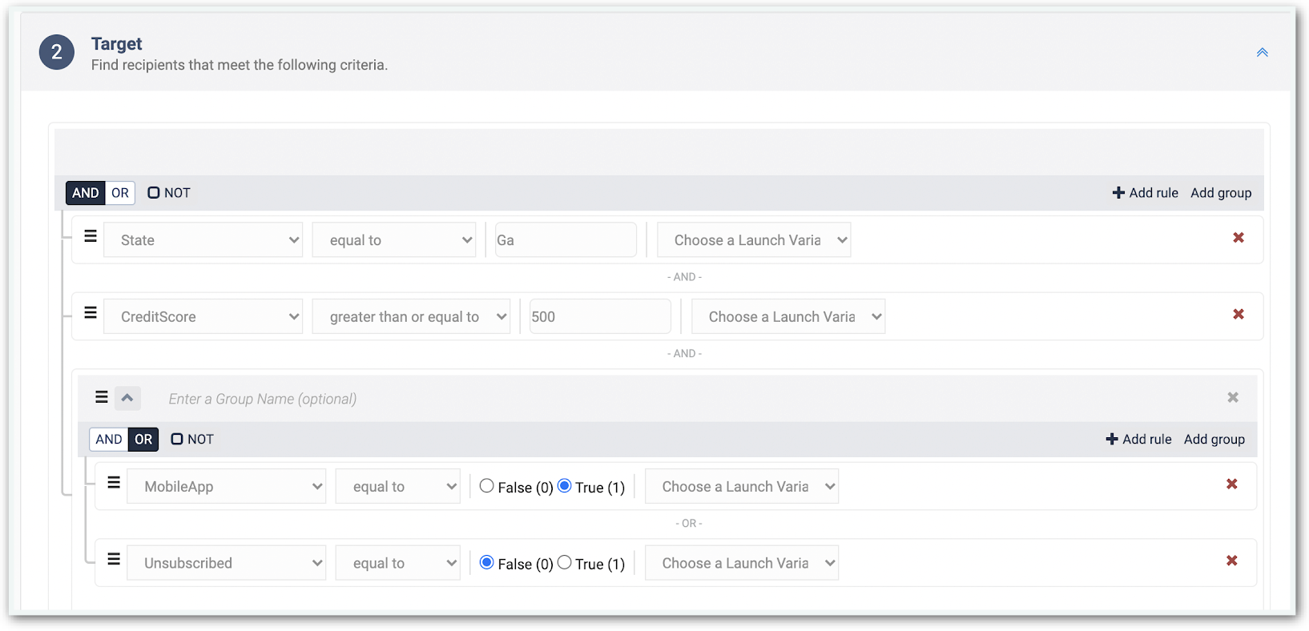This screenshot has height=631, width=1309.
Task: Select OR in the nested group toggle
Action: (x=143, y=440)
